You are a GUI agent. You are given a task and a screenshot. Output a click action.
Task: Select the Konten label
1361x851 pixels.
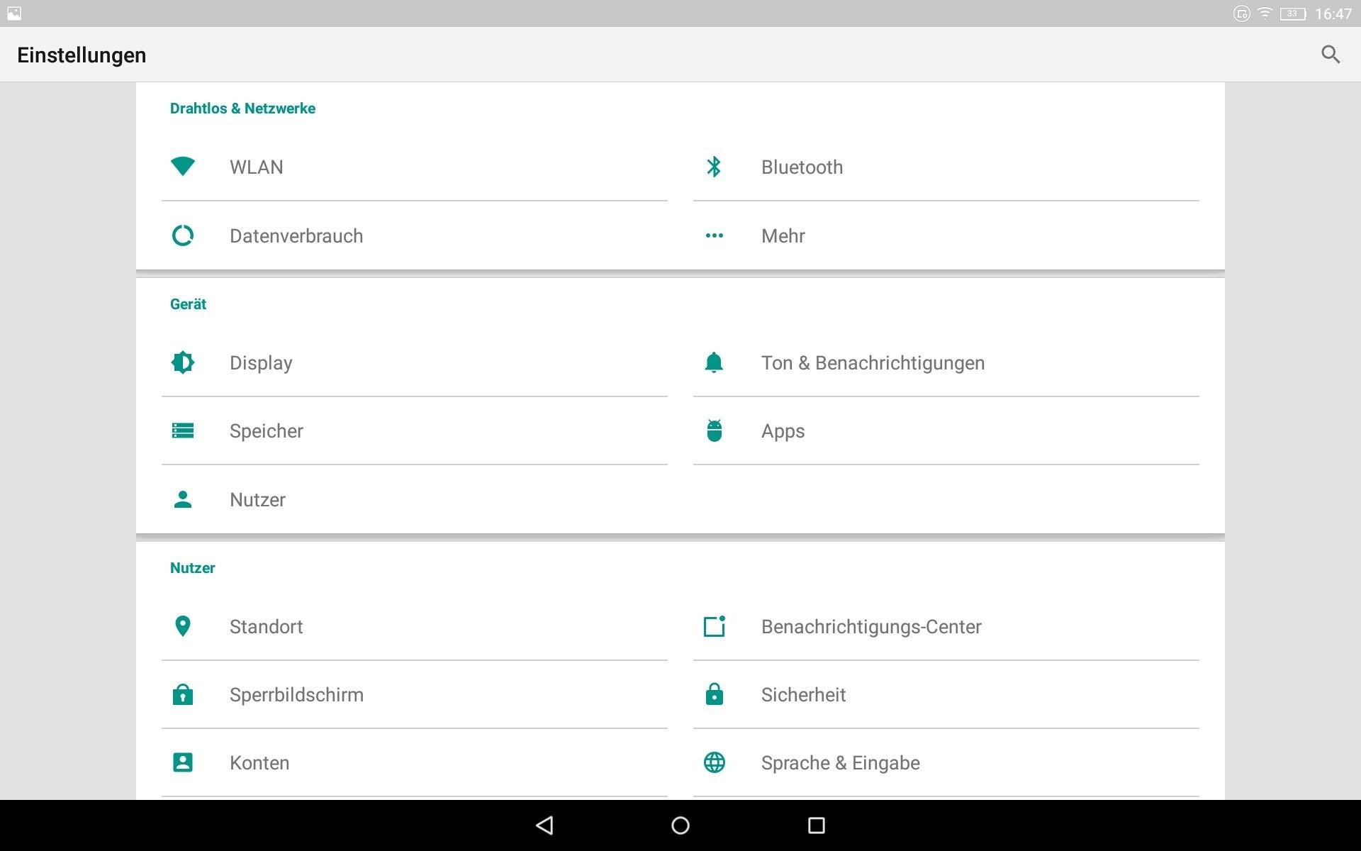(x=259, y=762)
